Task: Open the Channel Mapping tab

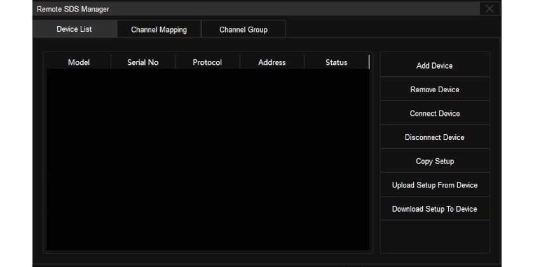Action: [159, 30]
